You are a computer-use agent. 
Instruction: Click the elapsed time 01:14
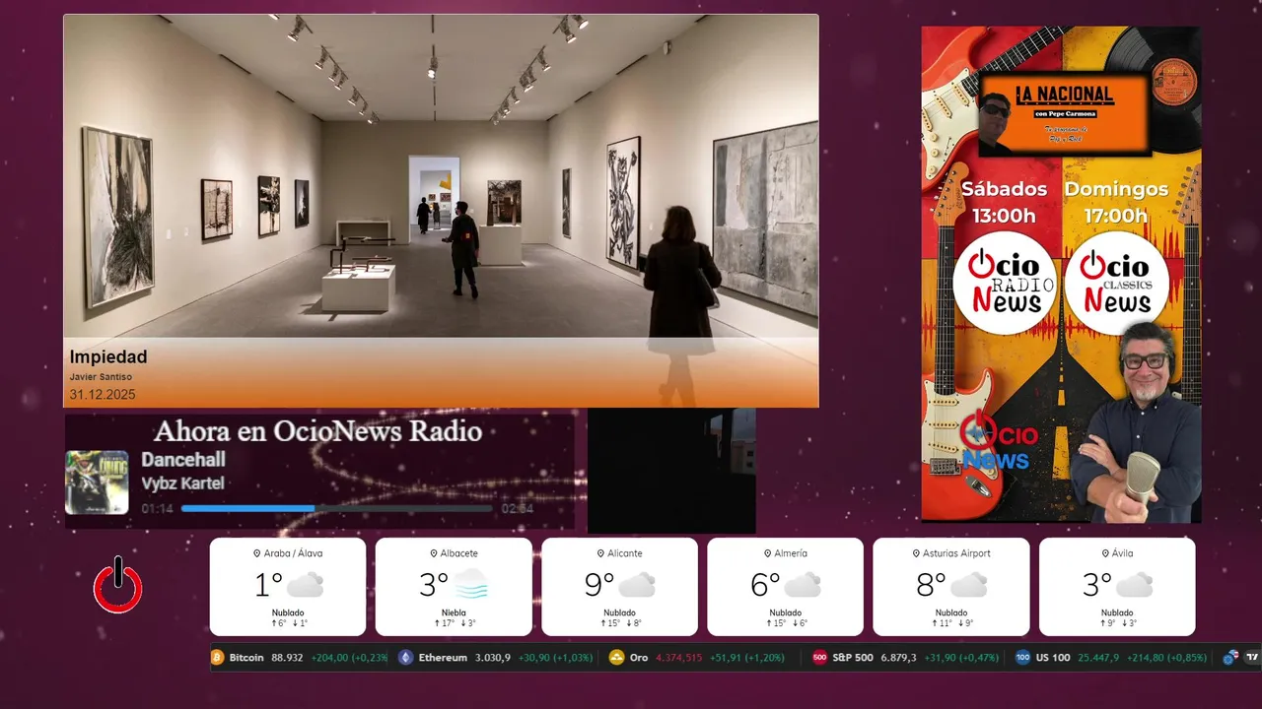coord(157,509)
